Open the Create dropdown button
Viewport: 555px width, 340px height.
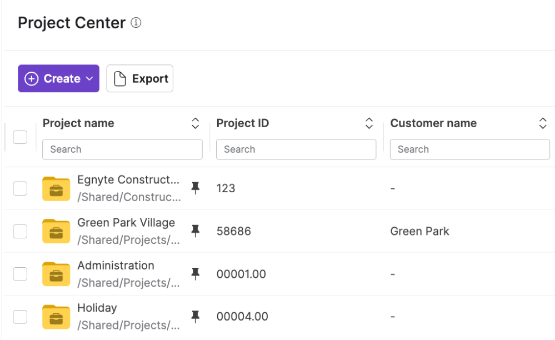[59, 78]
